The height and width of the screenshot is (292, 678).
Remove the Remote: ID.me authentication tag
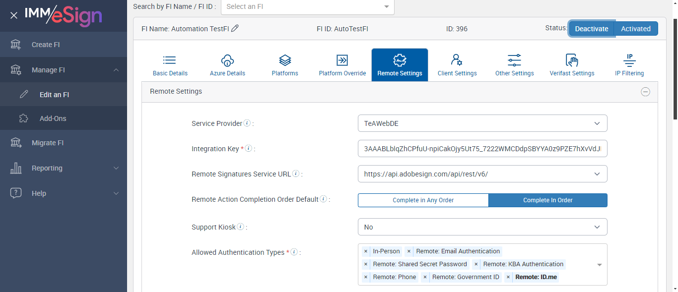coord(509,277)
